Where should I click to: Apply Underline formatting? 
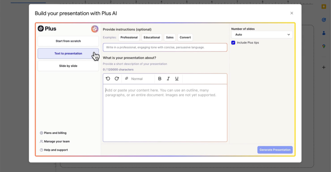coord(177,78)
